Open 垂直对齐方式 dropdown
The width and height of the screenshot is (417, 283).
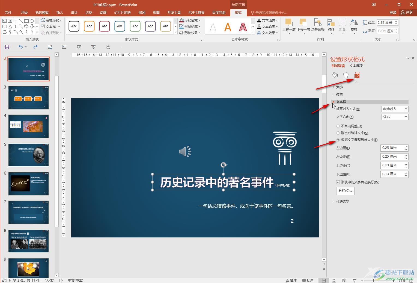[395, 109]
